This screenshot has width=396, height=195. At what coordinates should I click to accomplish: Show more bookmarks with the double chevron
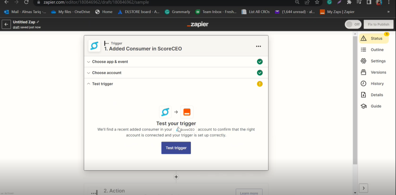[x=388, y=12]
